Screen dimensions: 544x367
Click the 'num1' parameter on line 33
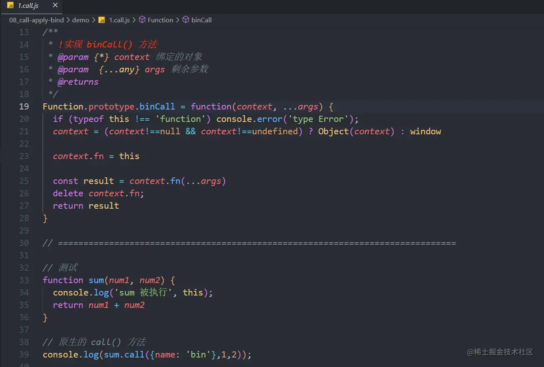pos(119,280)
